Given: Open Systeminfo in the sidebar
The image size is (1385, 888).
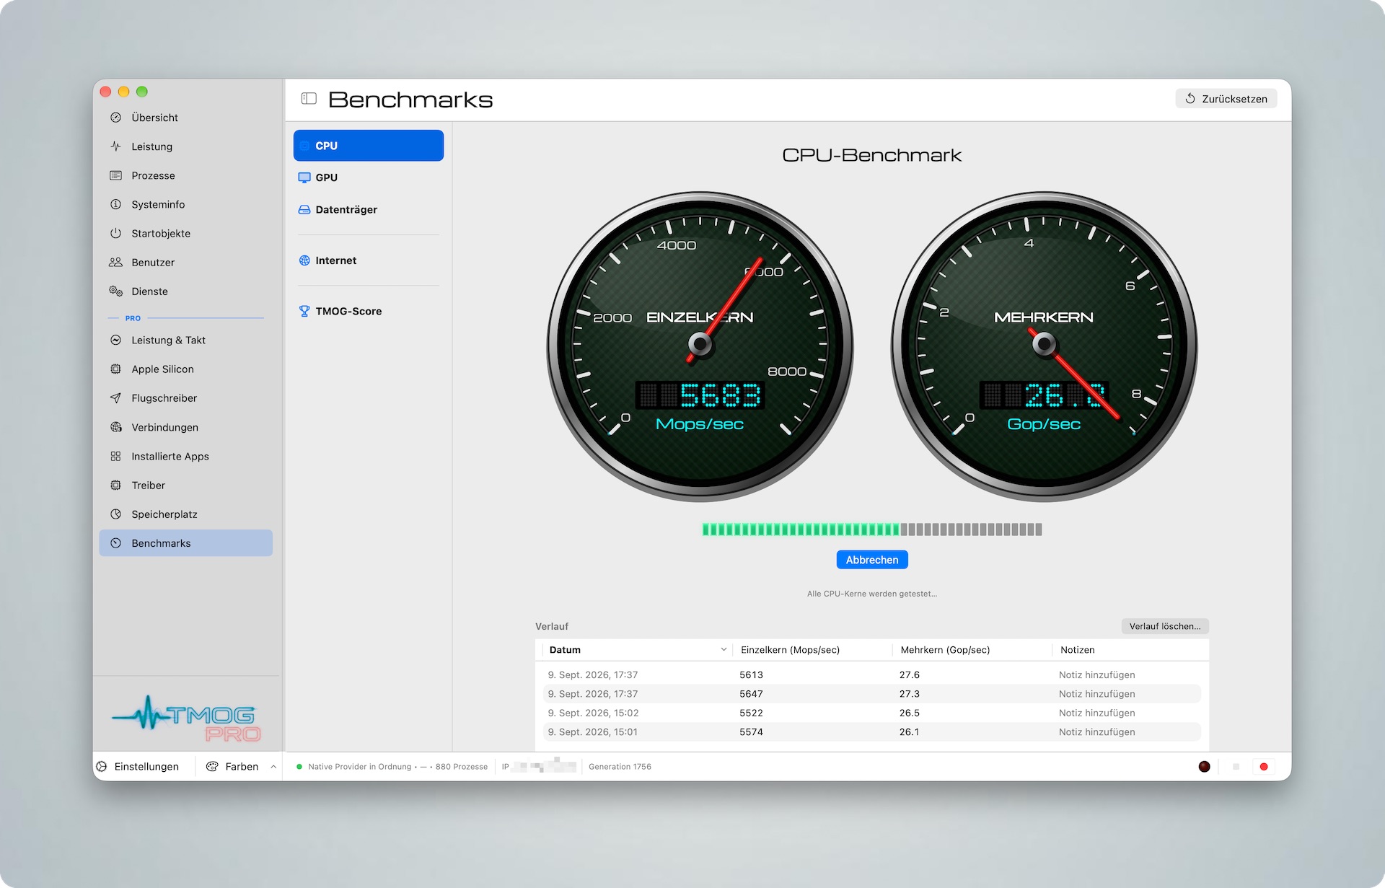Looking at the screenshot, I should click(185, 204).
